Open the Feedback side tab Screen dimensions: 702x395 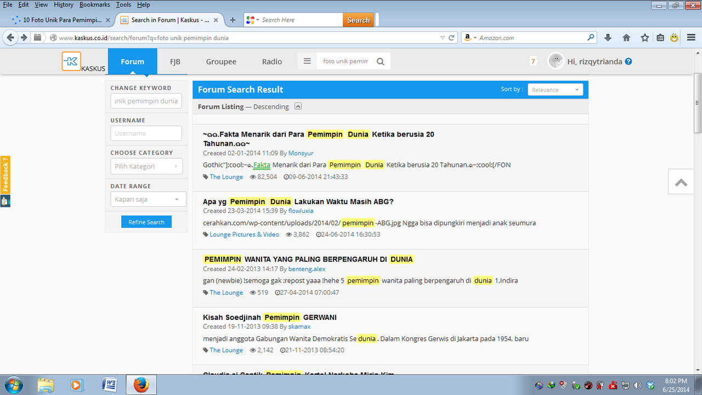click(5, 176)
